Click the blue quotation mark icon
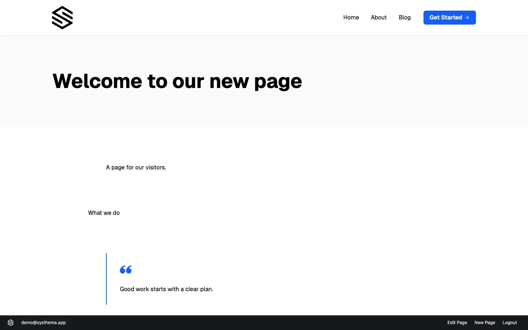The height and width of the screenshot is (330, 528). (126, 269)
